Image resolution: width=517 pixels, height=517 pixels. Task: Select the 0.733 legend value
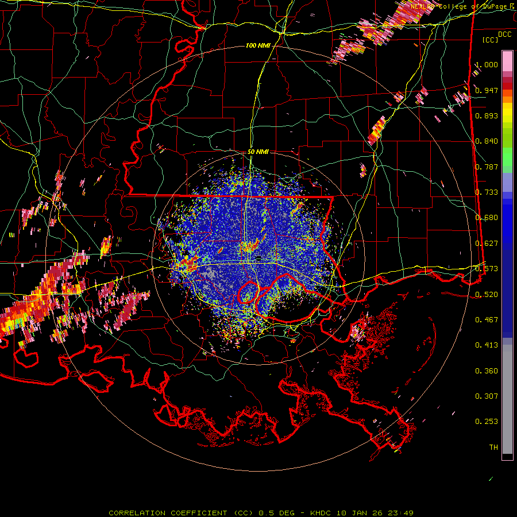tap(487, 192)
